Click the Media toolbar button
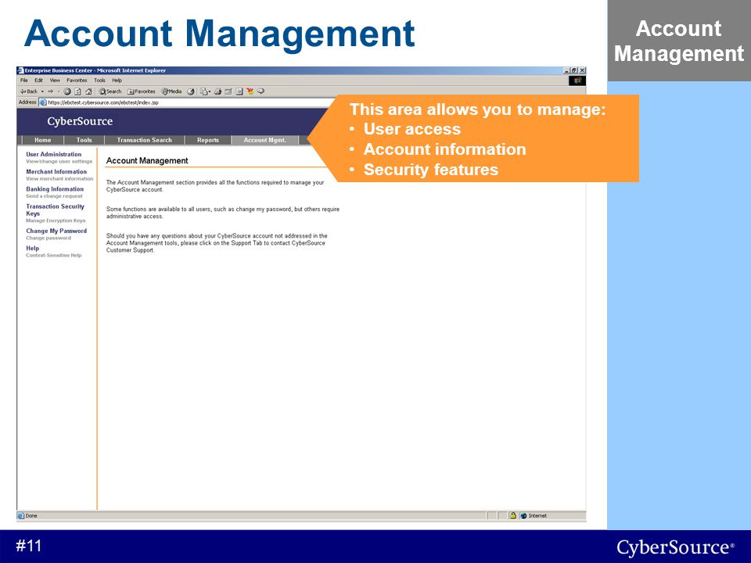Image resolution: width=751 pixels, height=563 pixels. 171,91
